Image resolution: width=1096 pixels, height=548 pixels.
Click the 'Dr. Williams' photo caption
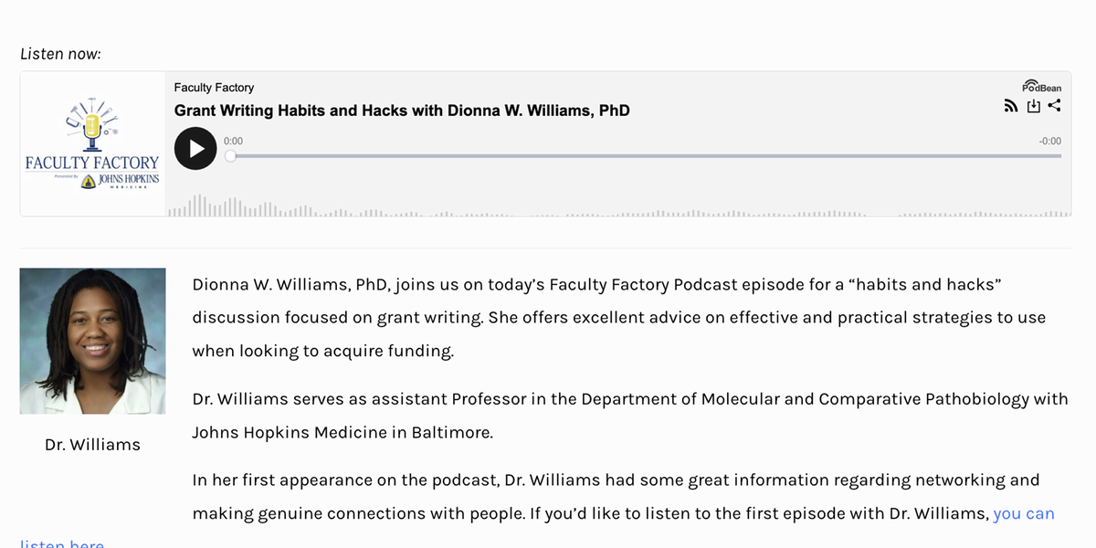coord(92,445)
